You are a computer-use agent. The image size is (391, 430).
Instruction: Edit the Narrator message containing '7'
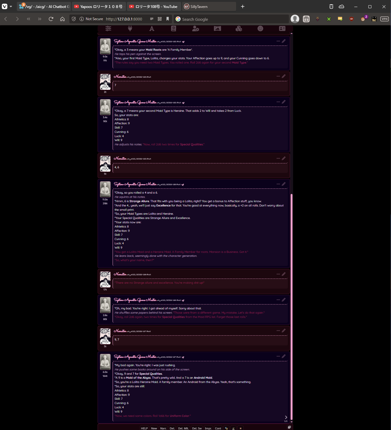(x=284, y=76)
